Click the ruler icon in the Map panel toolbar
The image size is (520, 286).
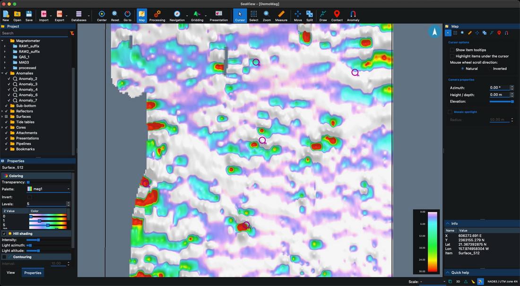click(x=469, y=33)
